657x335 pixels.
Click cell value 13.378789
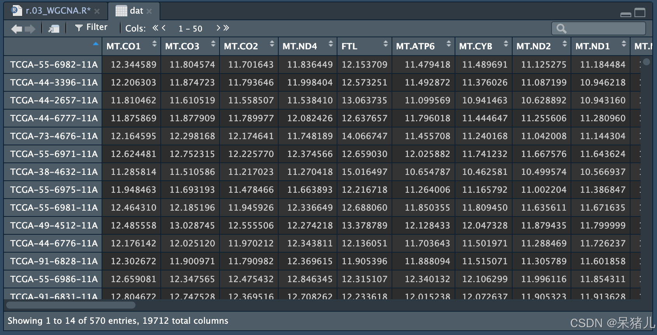click(x=364, y=225)
